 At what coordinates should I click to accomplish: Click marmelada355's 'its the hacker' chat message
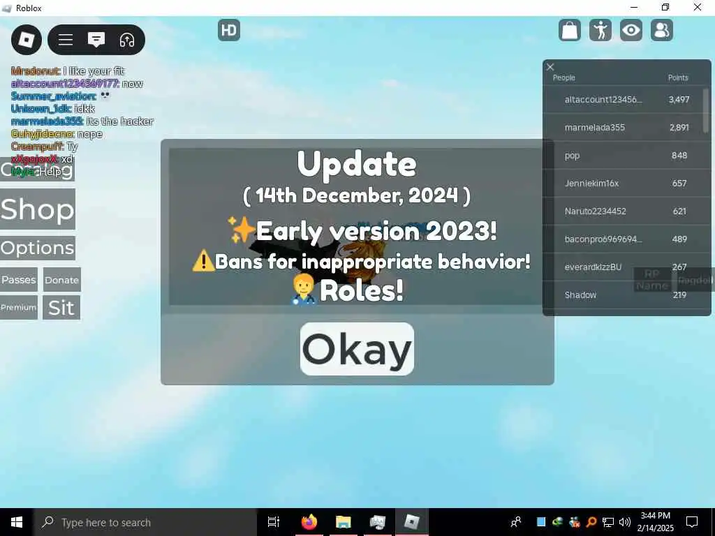point(82,121)
